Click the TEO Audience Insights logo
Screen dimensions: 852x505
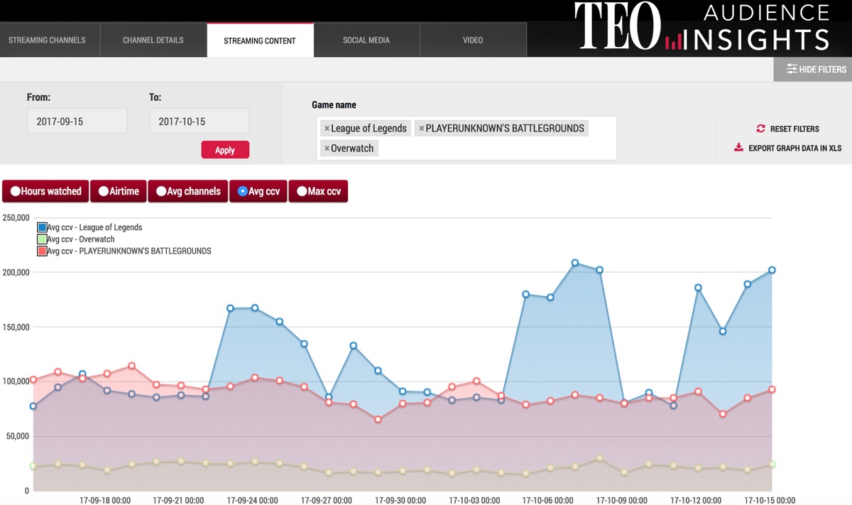tap(702, 27)
